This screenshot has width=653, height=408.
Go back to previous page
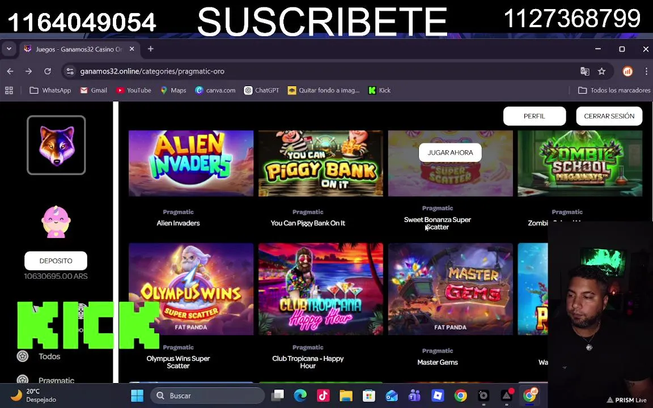pos(10,71)
